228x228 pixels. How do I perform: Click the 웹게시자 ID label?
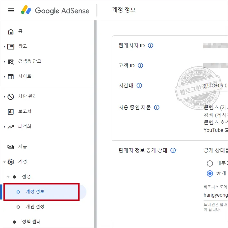132,45
